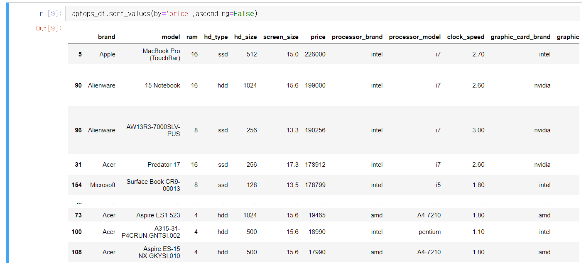This screenshot has width=586, height=263.
Task: Click the screen size value 13.3
Action: (x=292, y=130)
